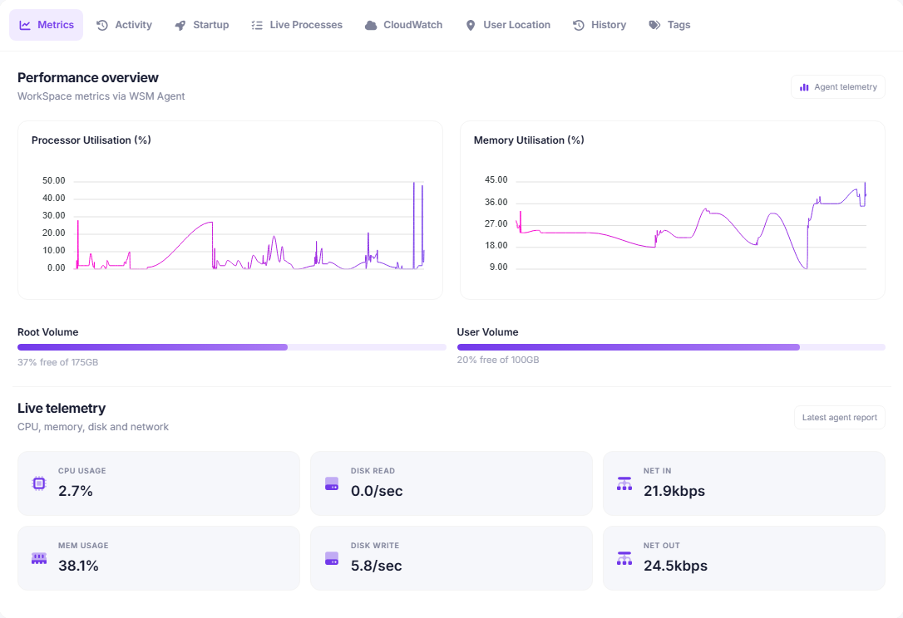Click the CPU usage value 2.7%
This screenshot has height=618, width=903.
[76, 491]
